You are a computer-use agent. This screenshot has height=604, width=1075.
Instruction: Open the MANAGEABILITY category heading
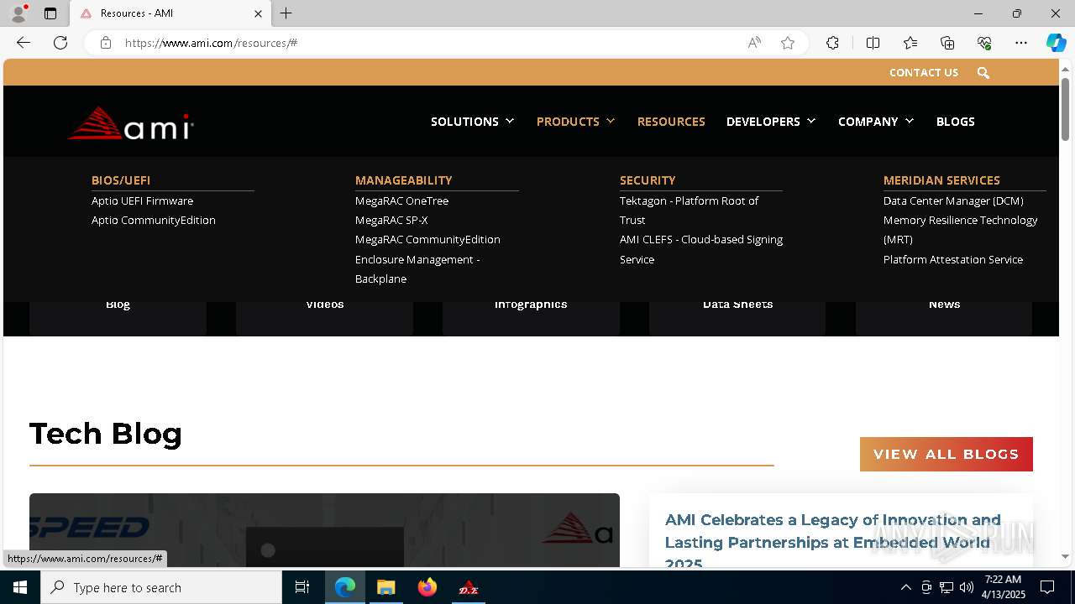[403, 180]
